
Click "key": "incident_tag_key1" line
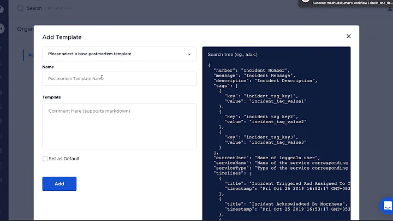(x=261, y=96)
